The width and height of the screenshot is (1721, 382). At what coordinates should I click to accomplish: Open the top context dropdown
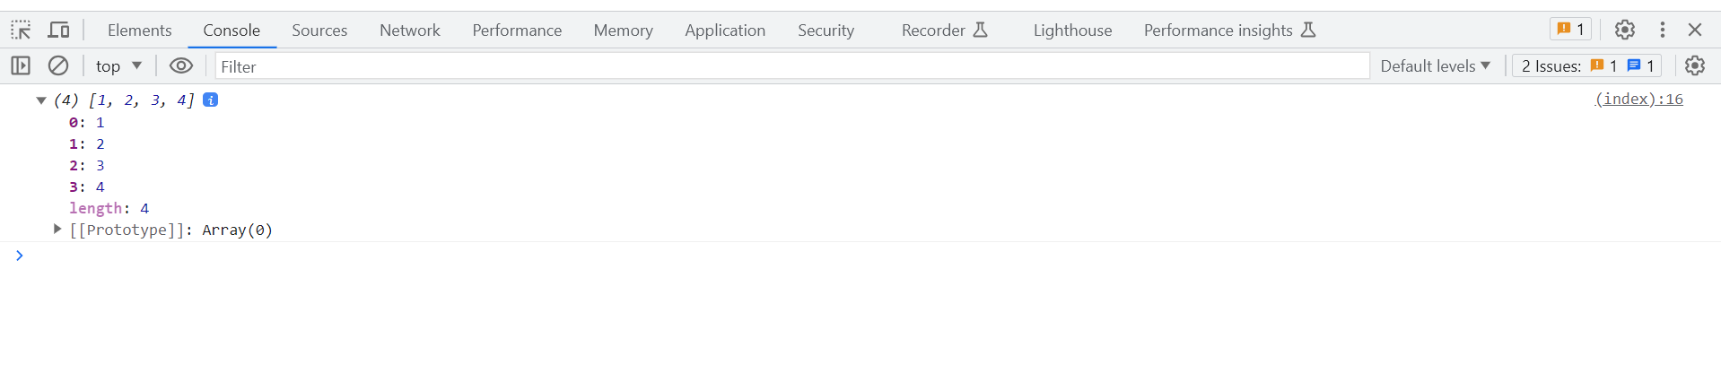(119, 65)
